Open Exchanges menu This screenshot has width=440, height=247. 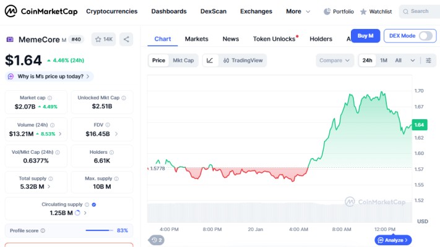[256, 12]
